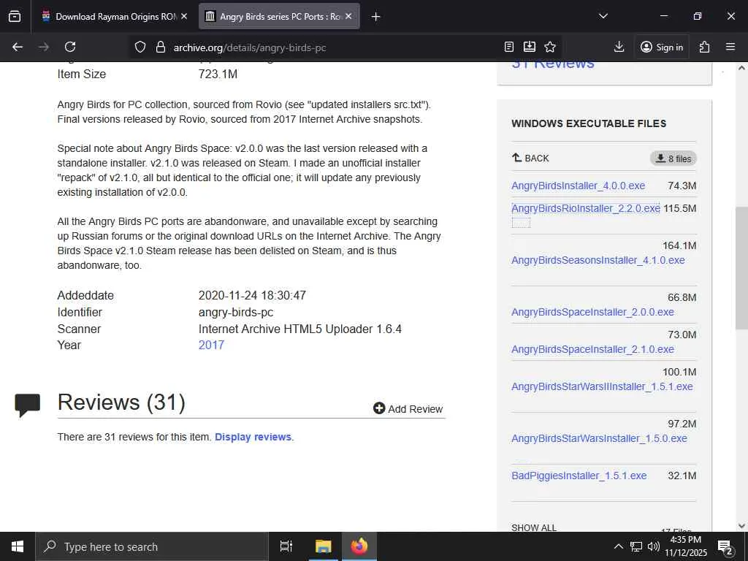
Task: Open volume control tray icon
Action: pyautogui.click(x=654, y=546)
